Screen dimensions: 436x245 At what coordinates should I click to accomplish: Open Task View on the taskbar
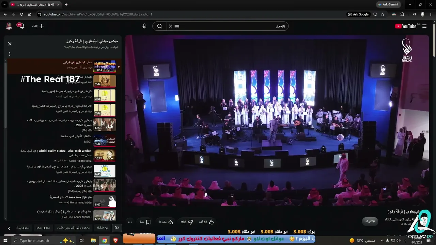pyautogui.click(x=82, y=241)
